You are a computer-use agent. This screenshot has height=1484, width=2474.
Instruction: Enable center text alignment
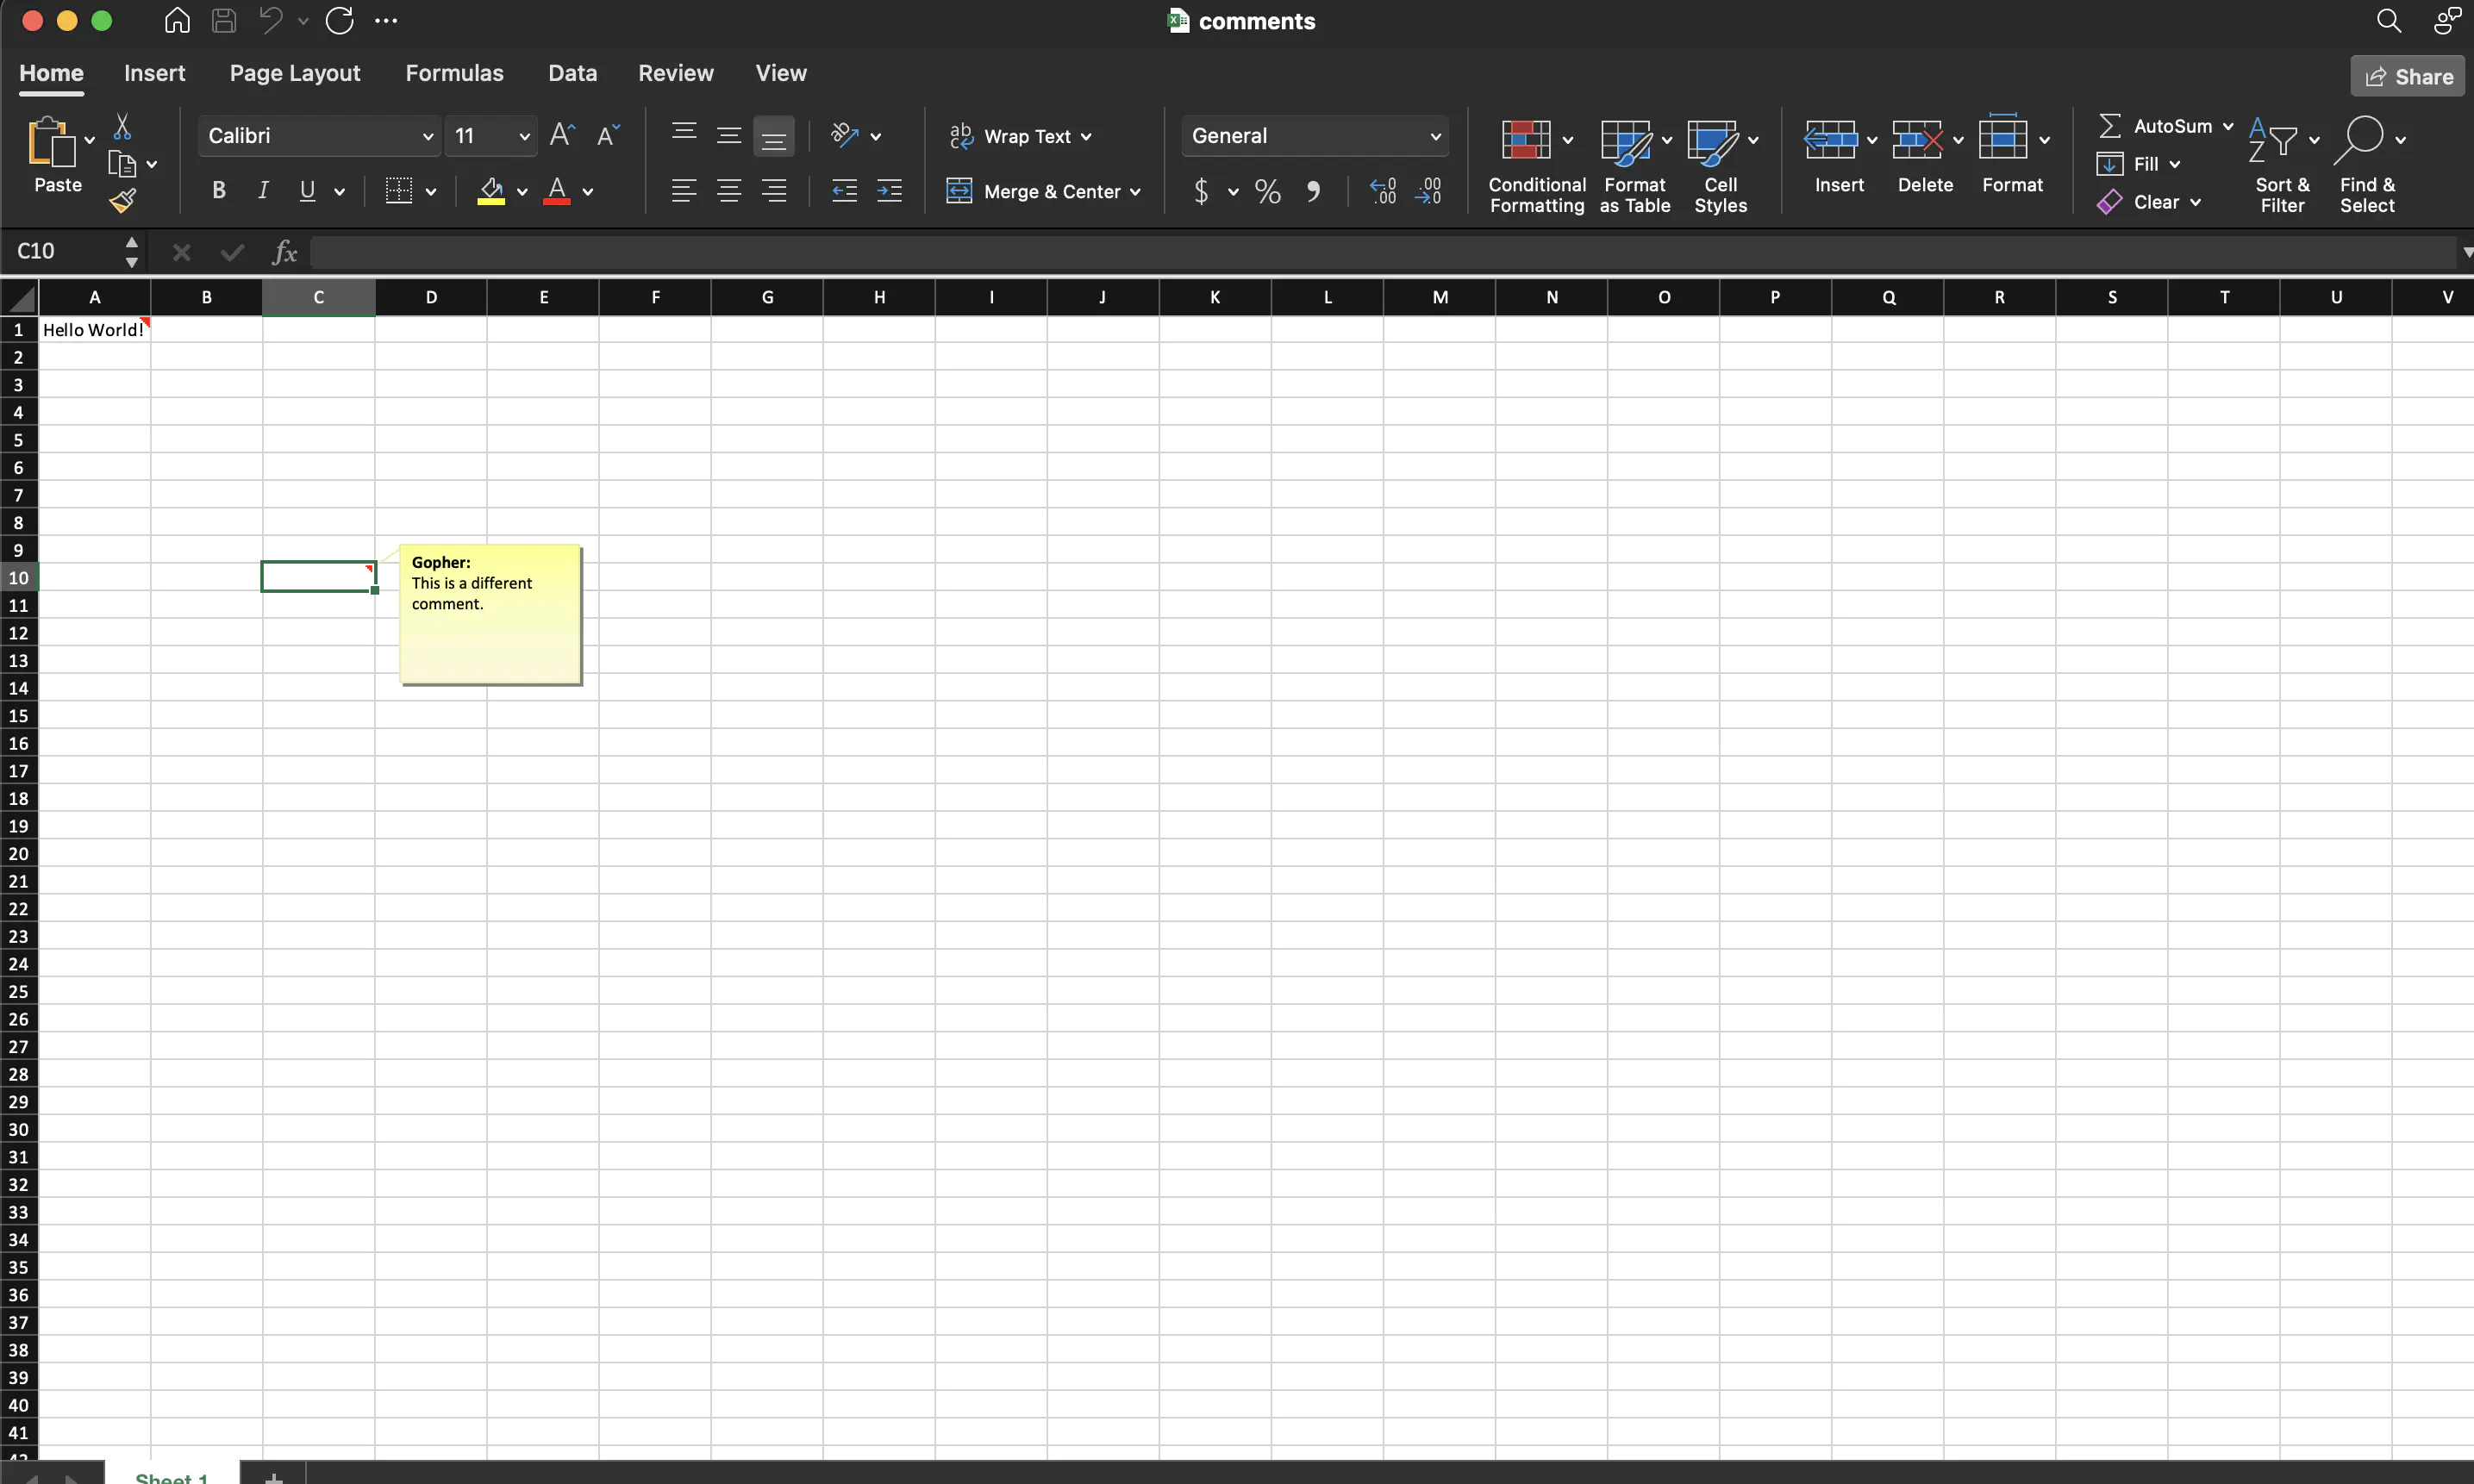coord(729,190)
